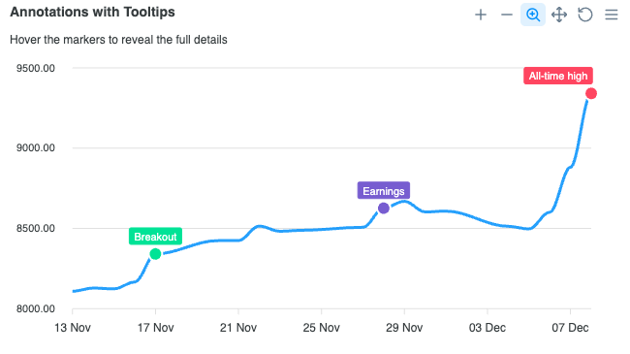Click the '9000.00' y-axis value
This screenshot has width=630, height=354.
click(36, 147)
